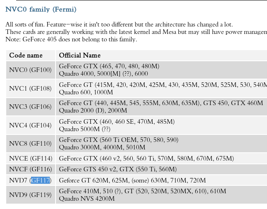The width and height of the screenshot is (267, 209).
Task: Click the NVC3 (GF106) code name cell
Action: tap(30, 107)
